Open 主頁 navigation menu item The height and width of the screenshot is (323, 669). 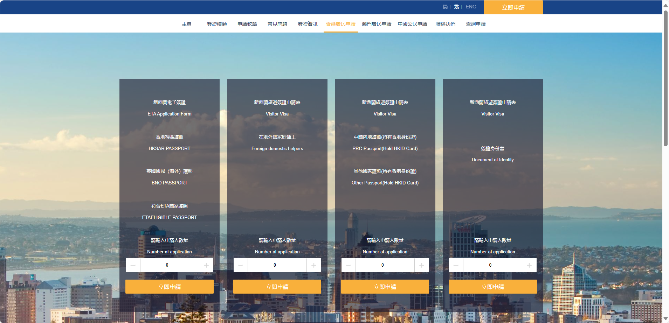(x=187, y=24)
